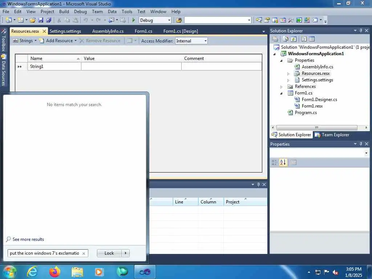Open the active documents list dropdown arrow

tap(264, 32)
